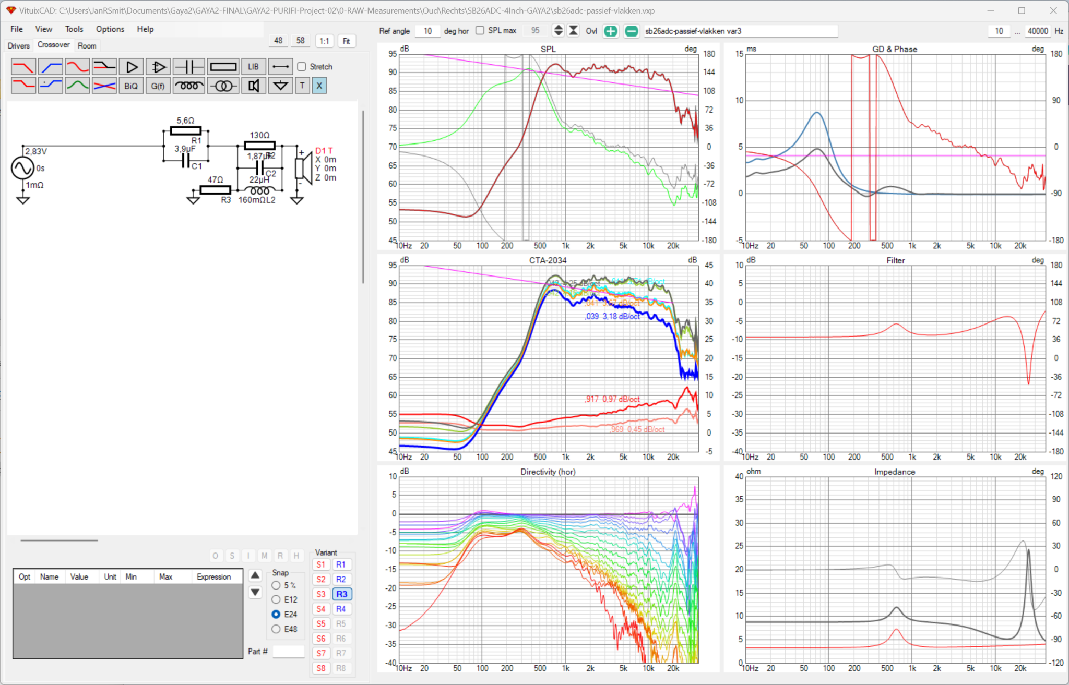The image size is (1069, 685).
Task: Click the Expression column header
Action: pos(214,576)
